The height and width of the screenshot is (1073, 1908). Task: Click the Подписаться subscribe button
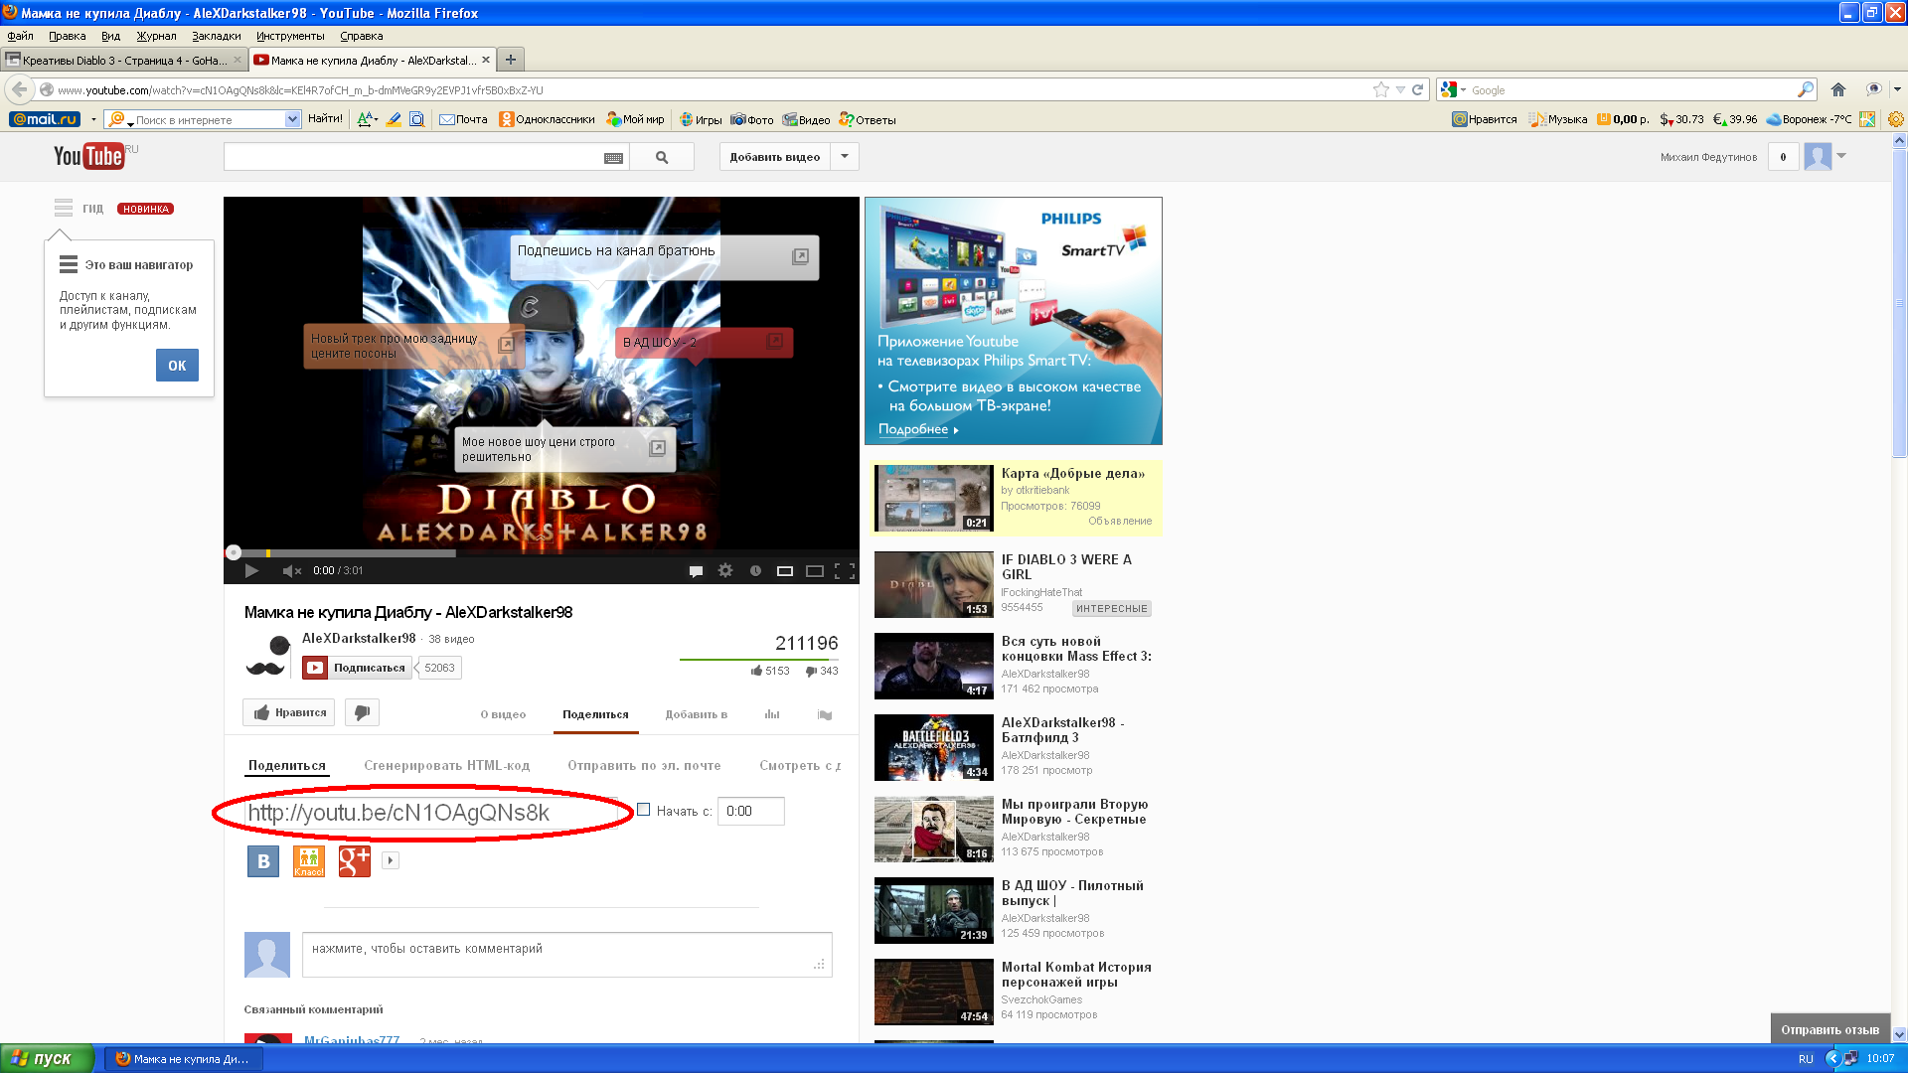(x=357, y=668)
